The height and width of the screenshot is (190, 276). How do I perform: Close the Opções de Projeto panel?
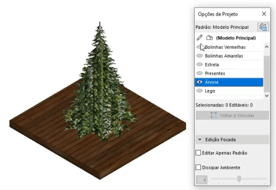264,14
